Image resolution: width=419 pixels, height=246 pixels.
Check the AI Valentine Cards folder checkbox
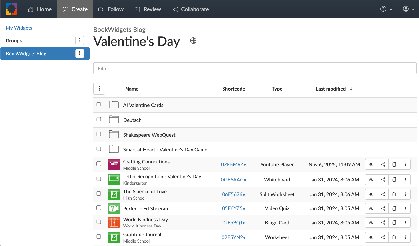click(x=99, y=104)
